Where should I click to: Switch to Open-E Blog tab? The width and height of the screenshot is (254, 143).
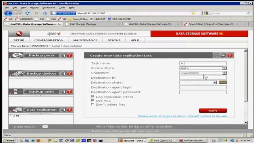(211, 24)
